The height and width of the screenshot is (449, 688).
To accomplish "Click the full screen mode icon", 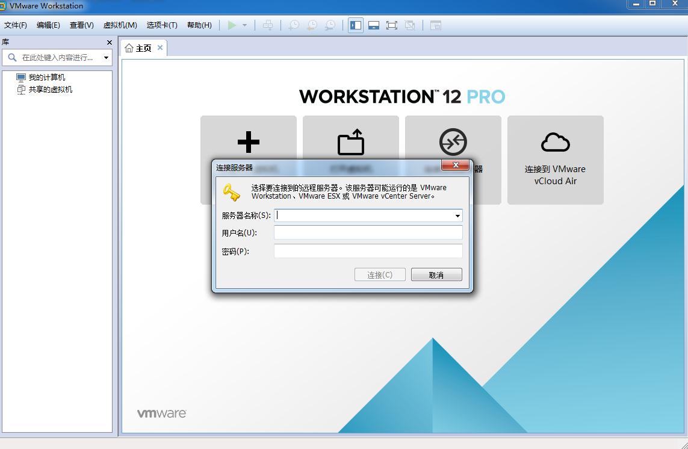I will point(392,25).
